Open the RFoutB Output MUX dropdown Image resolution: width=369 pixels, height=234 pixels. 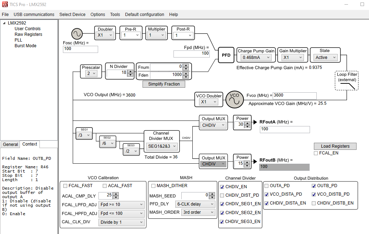[x=213, y=164]
